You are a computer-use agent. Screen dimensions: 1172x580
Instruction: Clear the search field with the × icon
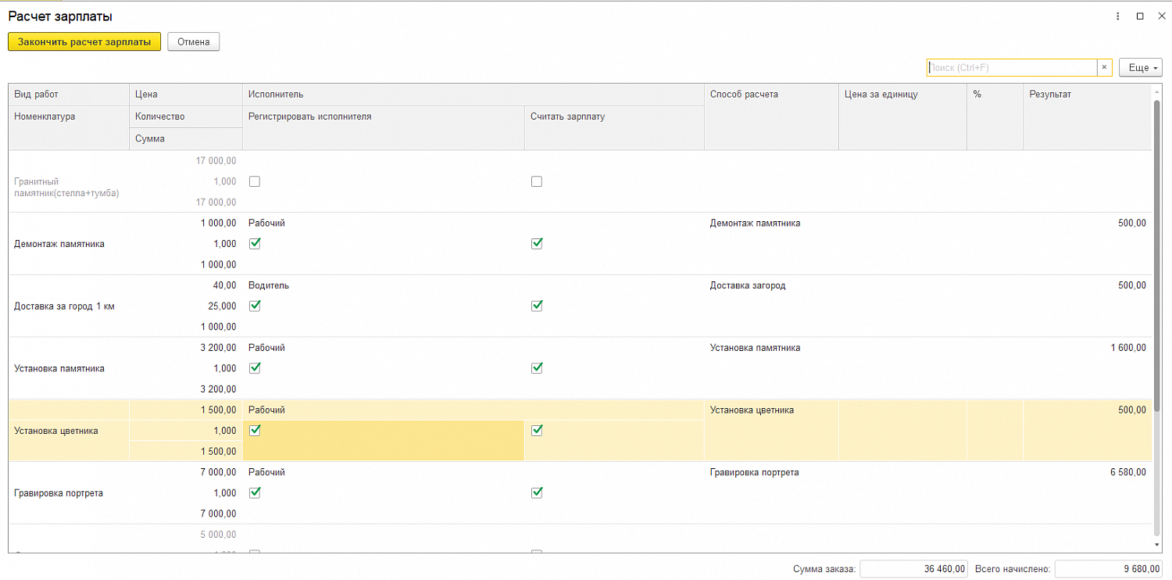click(x=1104, y=68)
